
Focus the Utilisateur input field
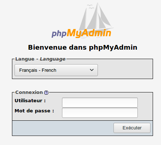point(100,103)
